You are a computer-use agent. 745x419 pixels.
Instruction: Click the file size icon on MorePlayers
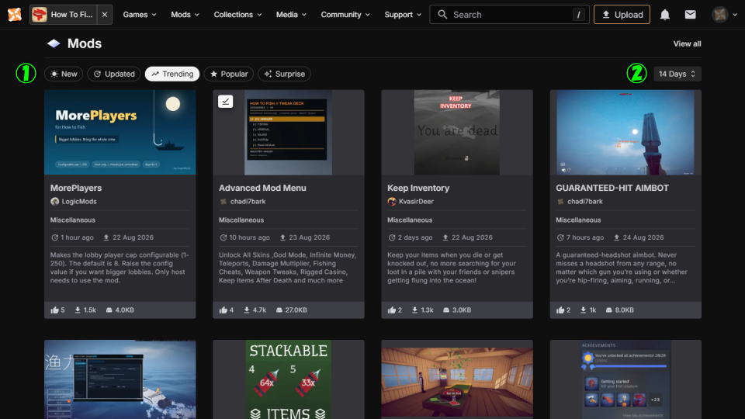coord(109,310)
